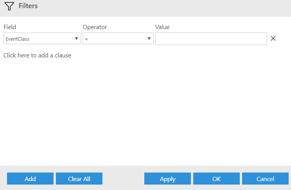
Task: Focus the Value input field
Action: click(211, 39)
